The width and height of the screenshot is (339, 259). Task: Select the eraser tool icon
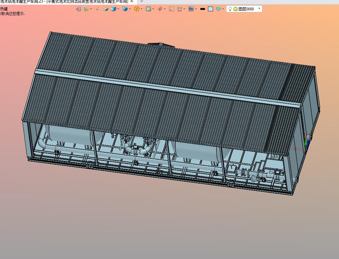point(98,9)
